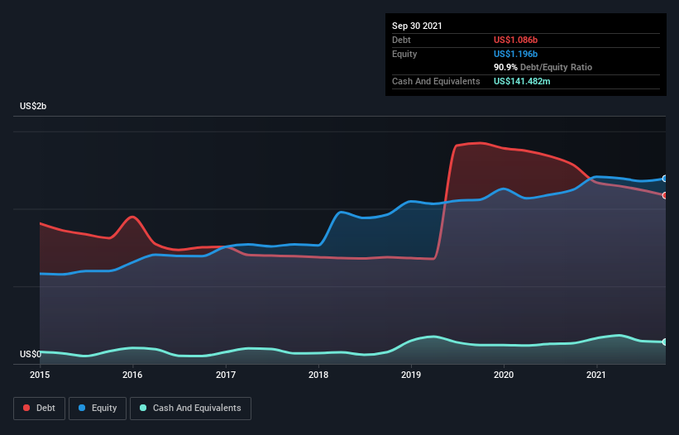The width and height of the screenshot is (679, 435).
Task: Click the US$141.482m cash value
Action: click(522, 81)
